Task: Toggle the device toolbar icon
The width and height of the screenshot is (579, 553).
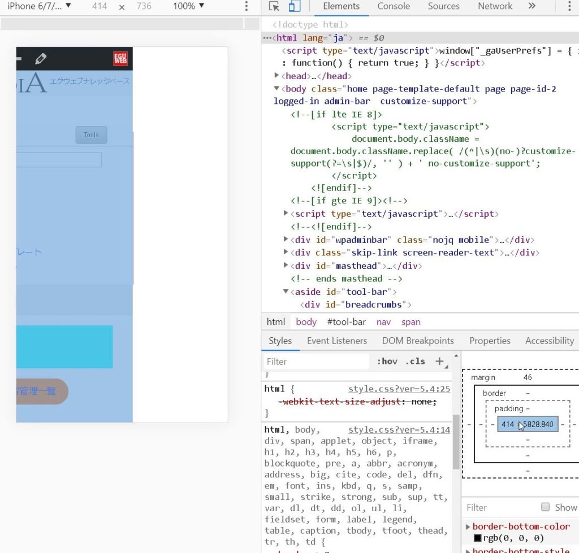Action: 294,7
